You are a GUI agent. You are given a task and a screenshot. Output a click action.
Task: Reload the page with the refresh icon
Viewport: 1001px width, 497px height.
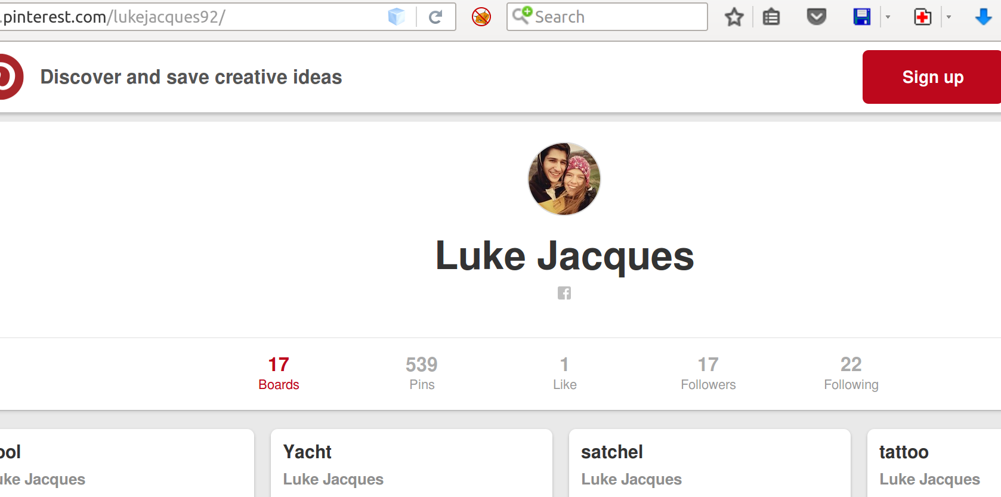click(x=435, y=17)
